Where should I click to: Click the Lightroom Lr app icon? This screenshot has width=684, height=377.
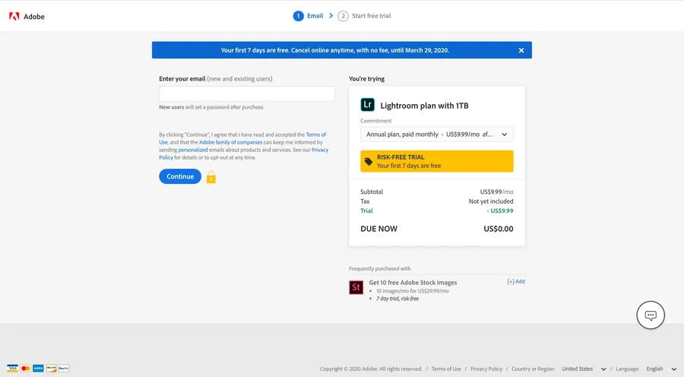367,105
